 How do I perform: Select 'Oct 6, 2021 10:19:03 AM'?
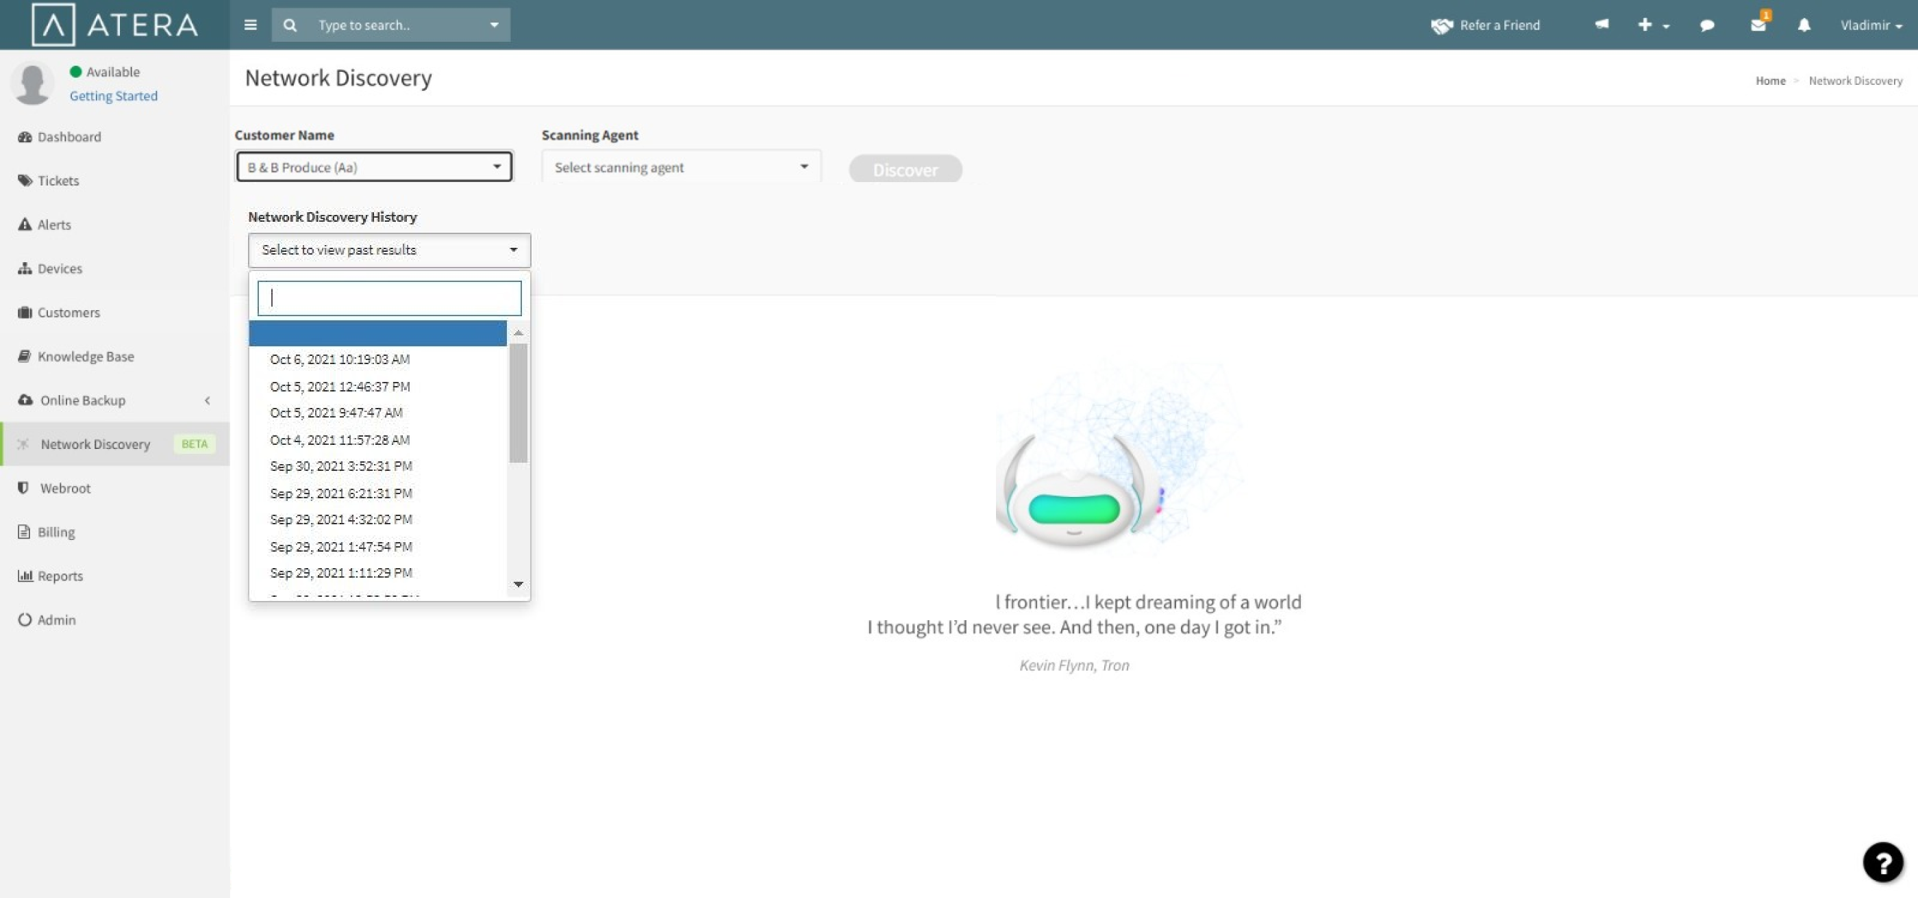pos(340,359)
